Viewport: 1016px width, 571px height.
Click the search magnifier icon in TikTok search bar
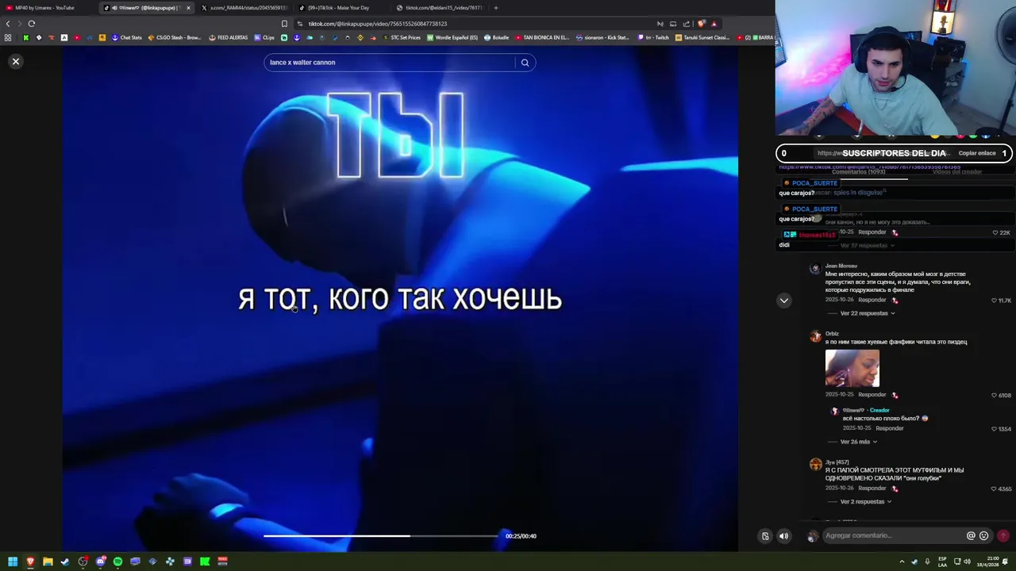pos(525,63)
